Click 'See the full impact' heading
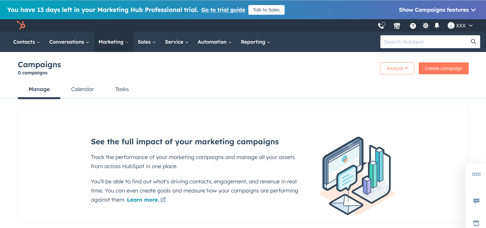Screen dimensions: 486x228 click(185, 142)
